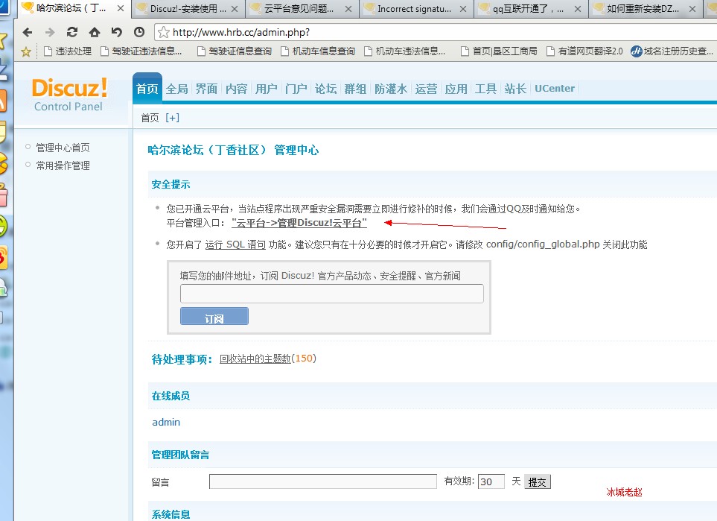Click the 提交 submit button
This screenshot has width=717, height=521.
538,481
